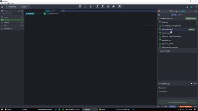
Task: Click the master branch label in graph
Action: [30, 14]
